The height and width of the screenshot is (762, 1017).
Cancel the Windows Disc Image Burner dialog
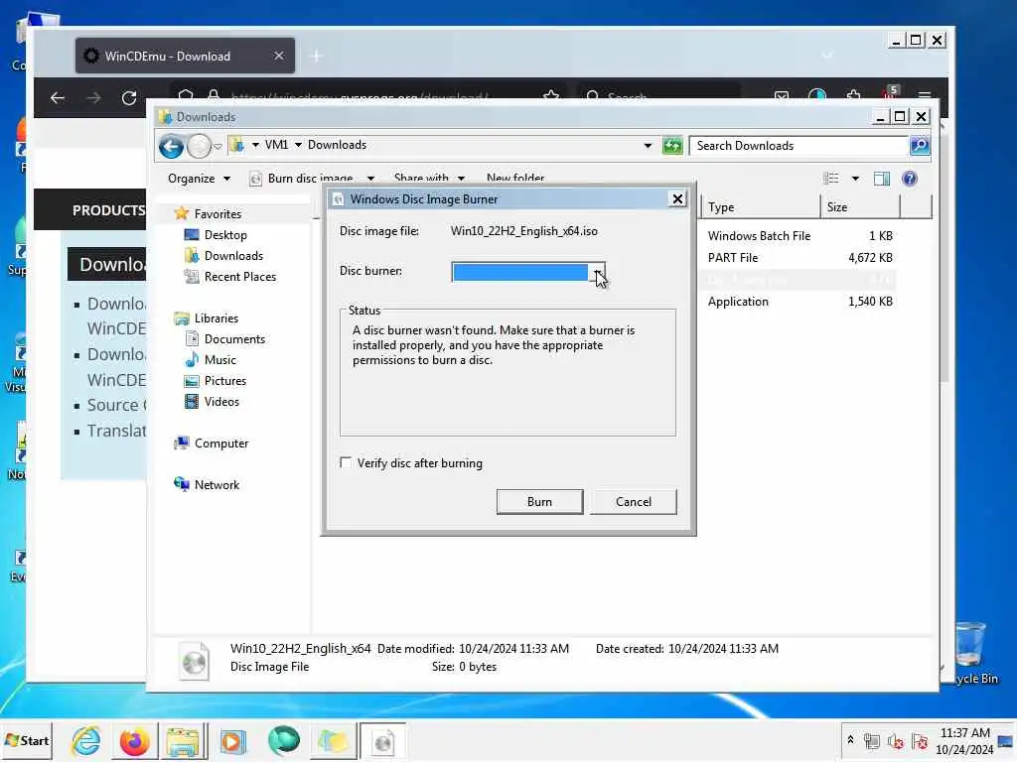click(x=633, y=501)
